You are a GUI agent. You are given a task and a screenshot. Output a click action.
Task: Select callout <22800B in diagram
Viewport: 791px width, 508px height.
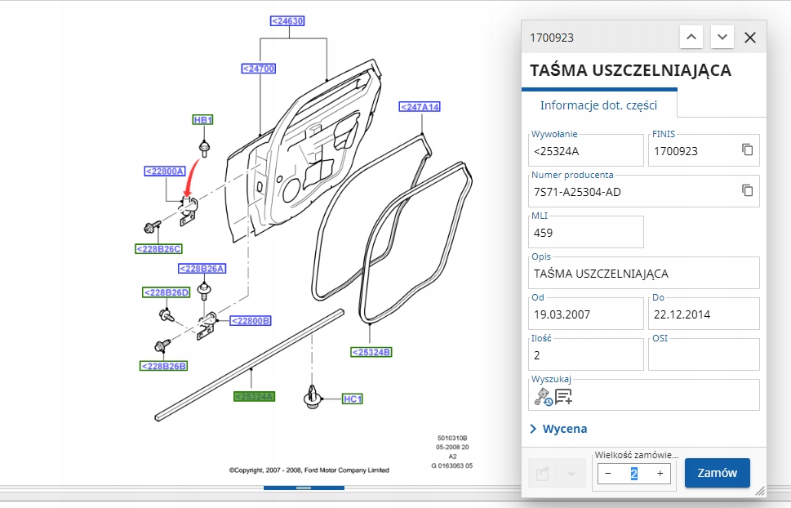coord(251,321)
